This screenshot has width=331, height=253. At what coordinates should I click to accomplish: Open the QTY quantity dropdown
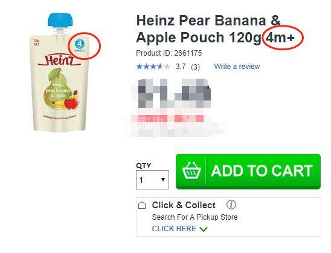[x=152, y=180]
